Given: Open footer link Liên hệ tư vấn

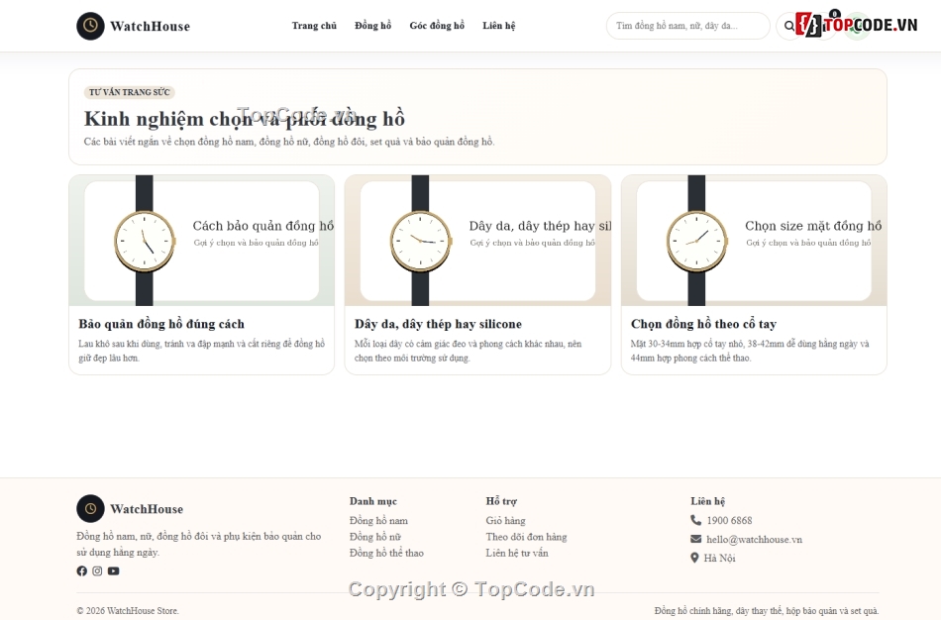Looking at the screenshot, I should (x=517, y=553).
